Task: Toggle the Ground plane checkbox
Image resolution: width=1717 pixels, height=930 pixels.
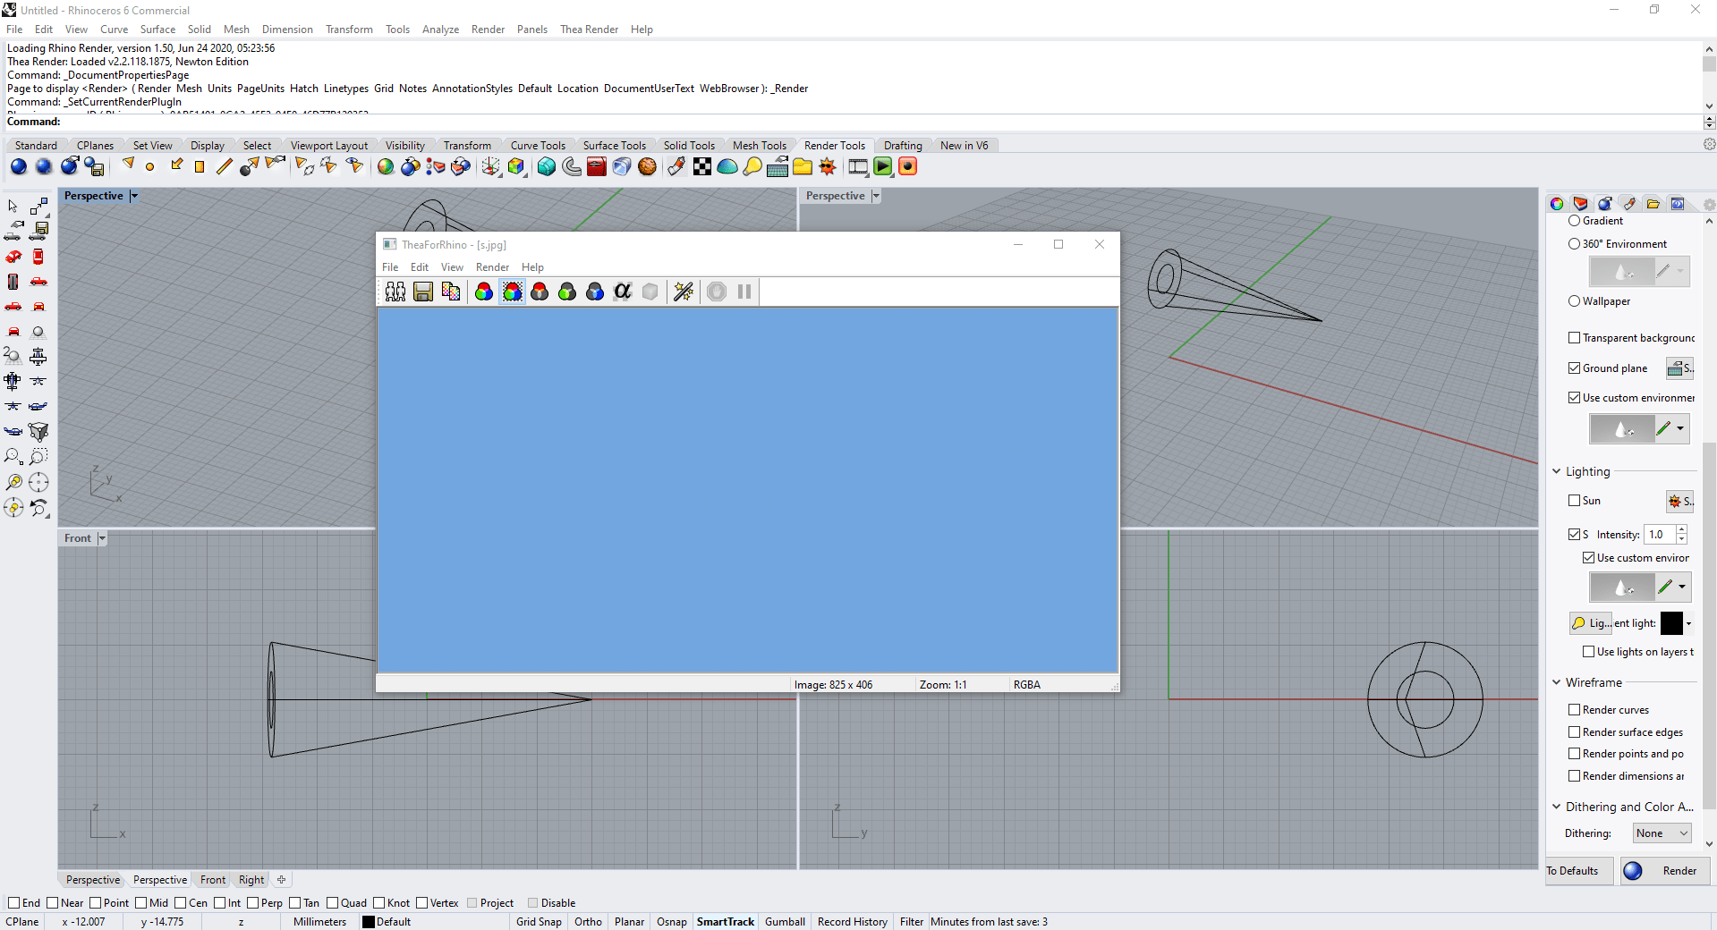Action: 1575,368
